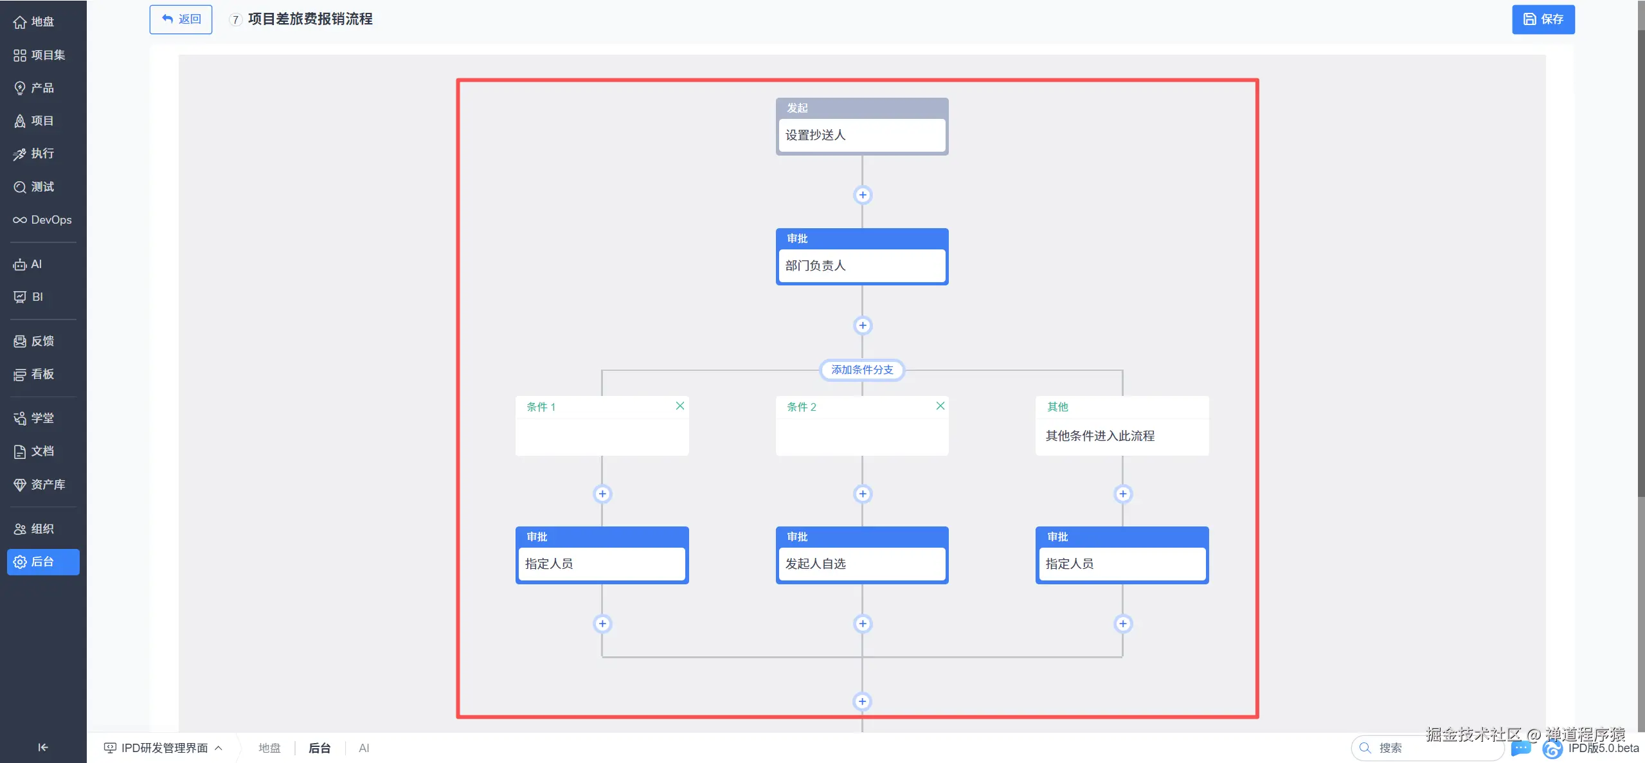Remove 条件 1 branch with X icon
Screen dimensions: 1645x763
pyautogui.click(x=679, y=406)
